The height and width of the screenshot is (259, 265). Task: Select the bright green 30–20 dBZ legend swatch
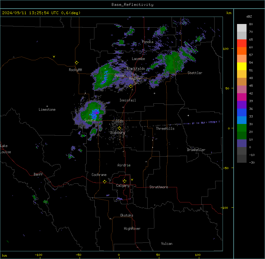(242, 128)
